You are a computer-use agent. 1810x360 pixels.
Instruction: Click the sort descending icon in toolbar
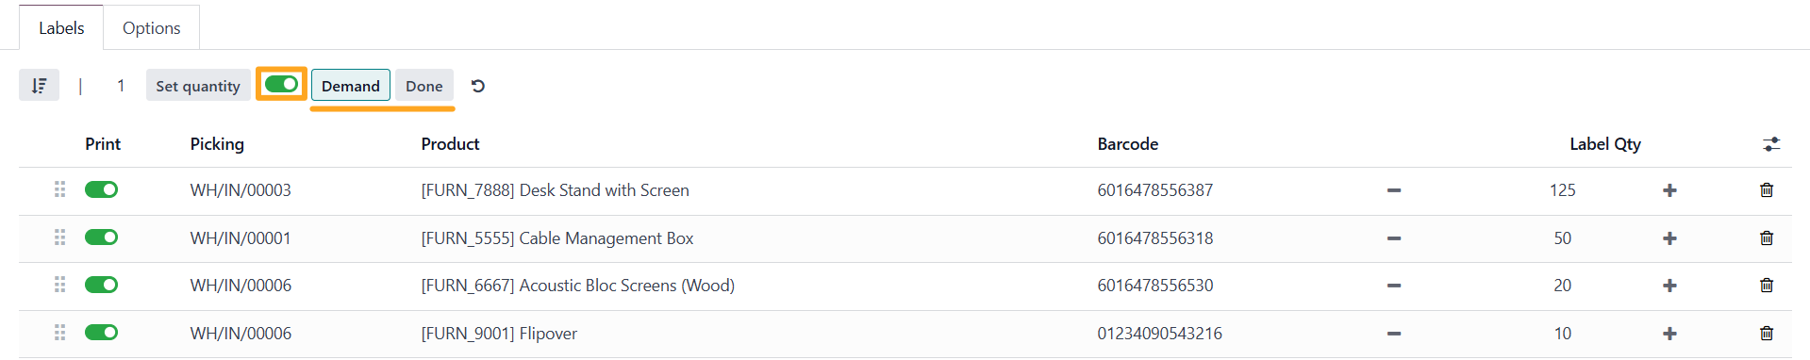point(39,86)
